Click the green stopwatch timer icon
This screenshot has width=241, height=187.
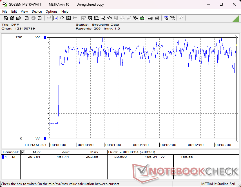click(142, 18)
